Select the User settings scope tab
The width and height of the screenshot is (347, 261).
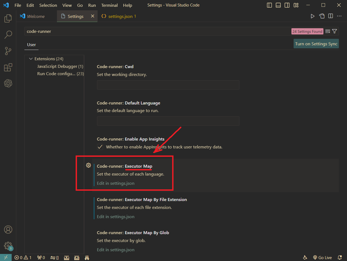pyautogui.click(x=31, y=45)
